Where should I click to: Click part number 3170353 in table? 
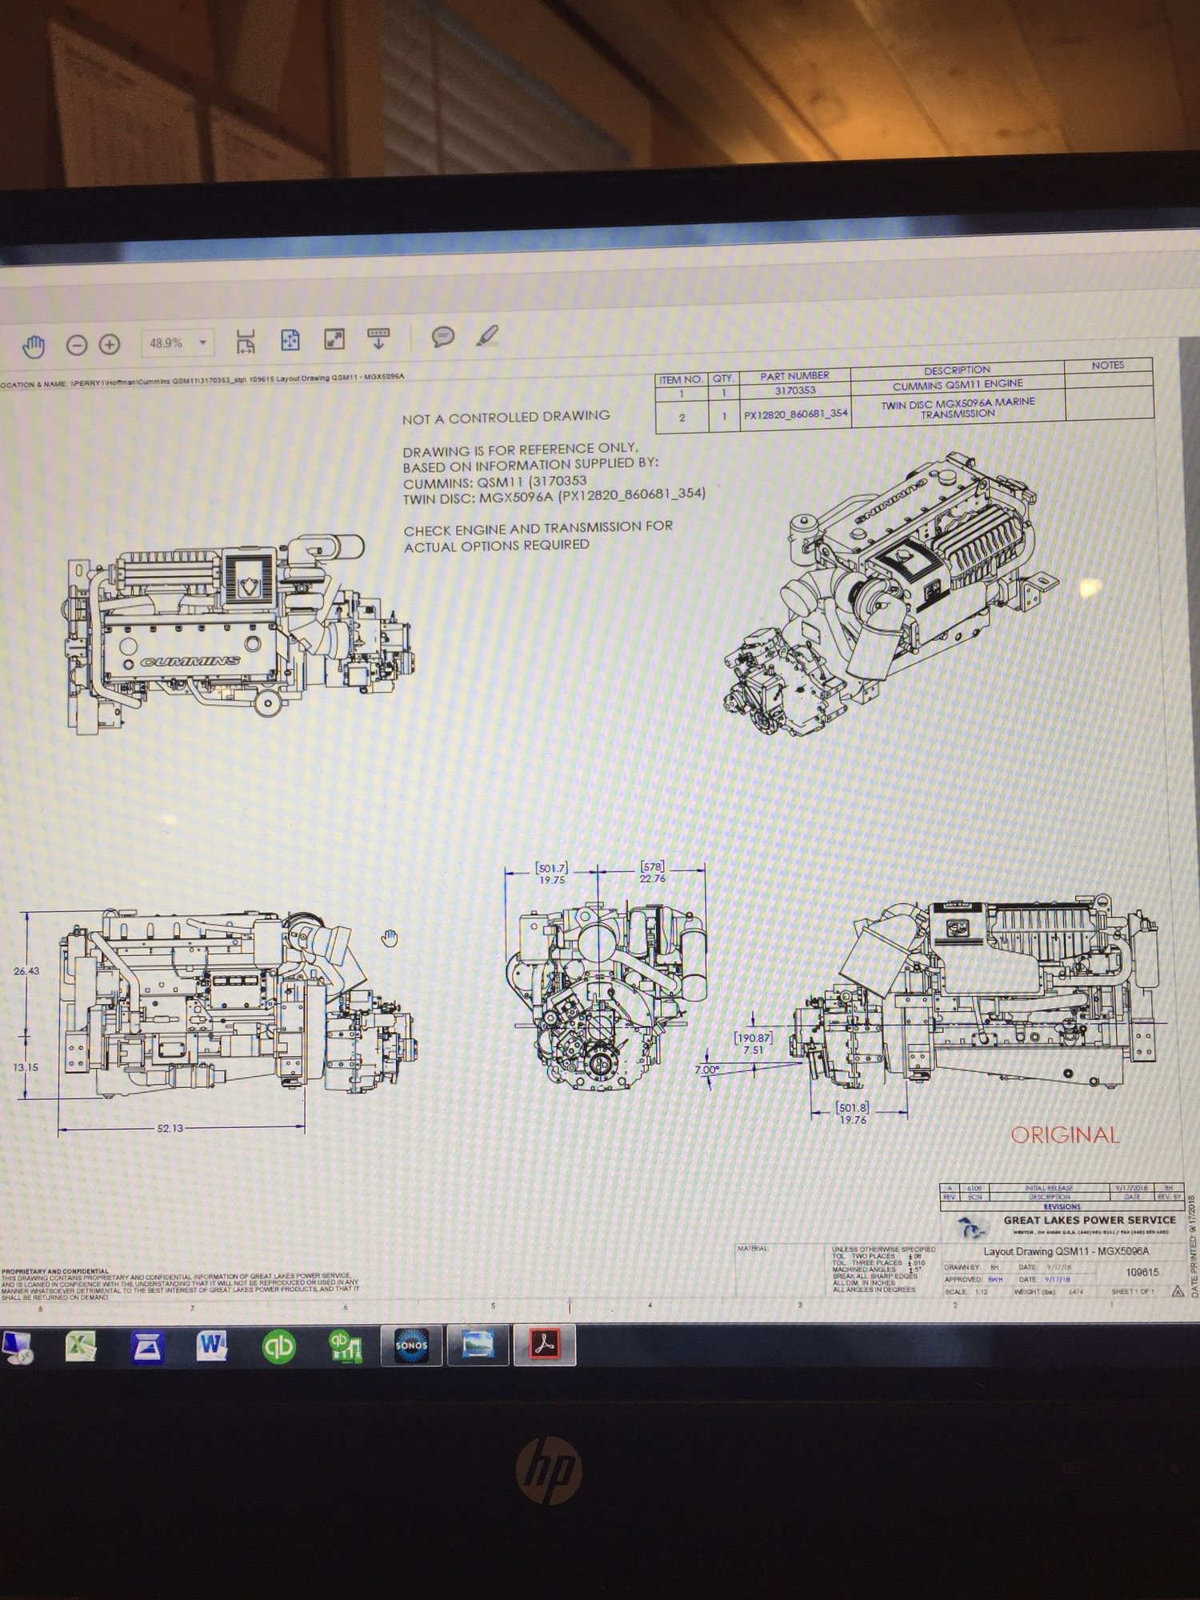click(795, 390)
